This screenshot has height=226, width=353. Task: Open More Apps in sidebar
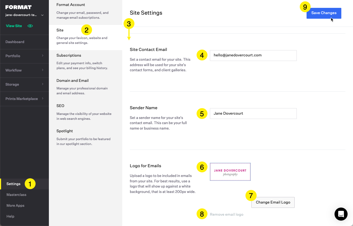pos(15,205)
